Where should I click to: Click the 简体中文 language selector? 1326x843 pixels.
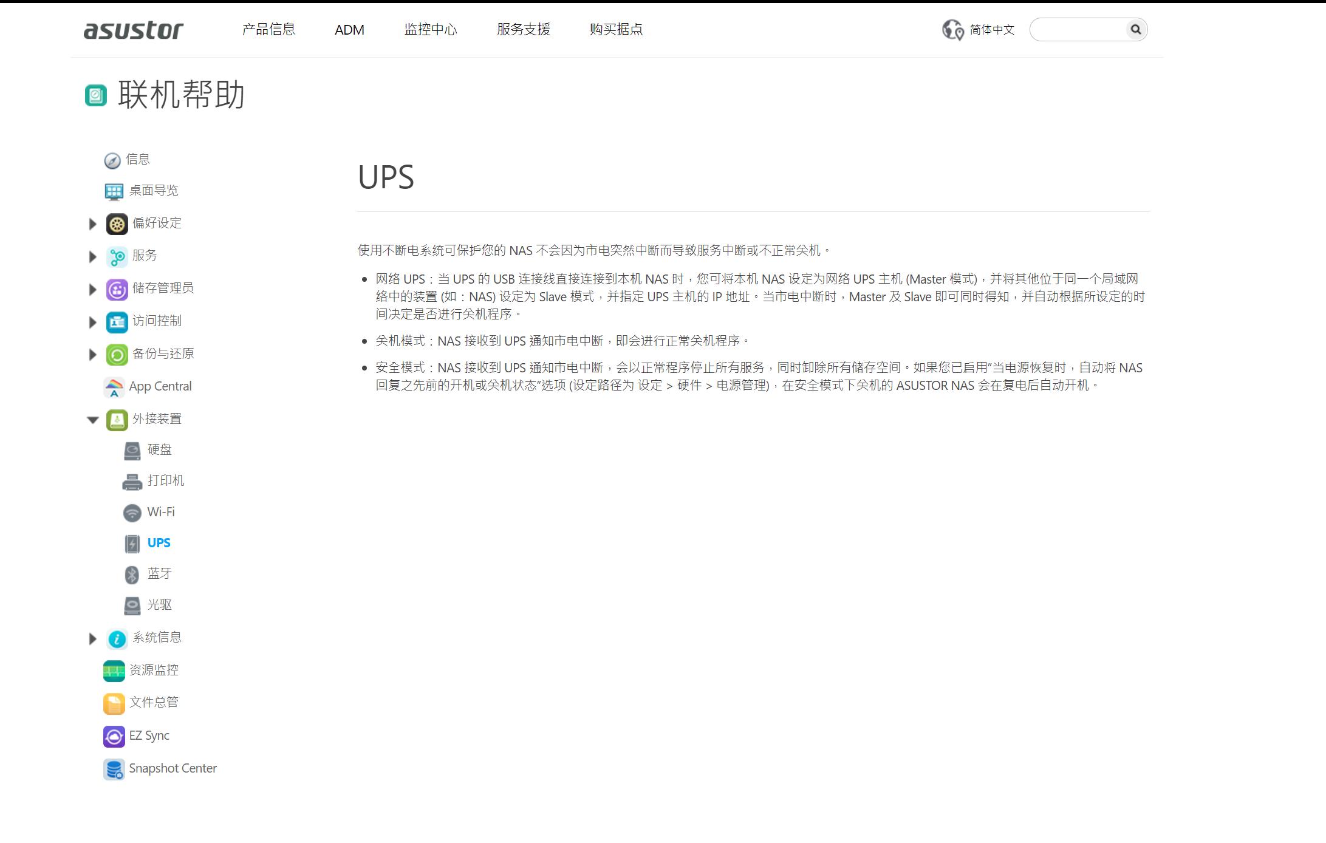[x=991, y=29]
